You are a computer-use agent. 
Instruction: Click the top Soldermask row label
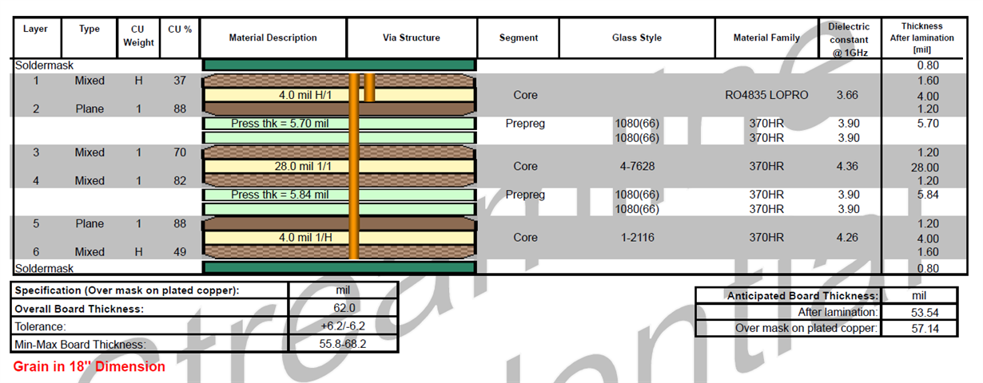[x=44, y=65]
